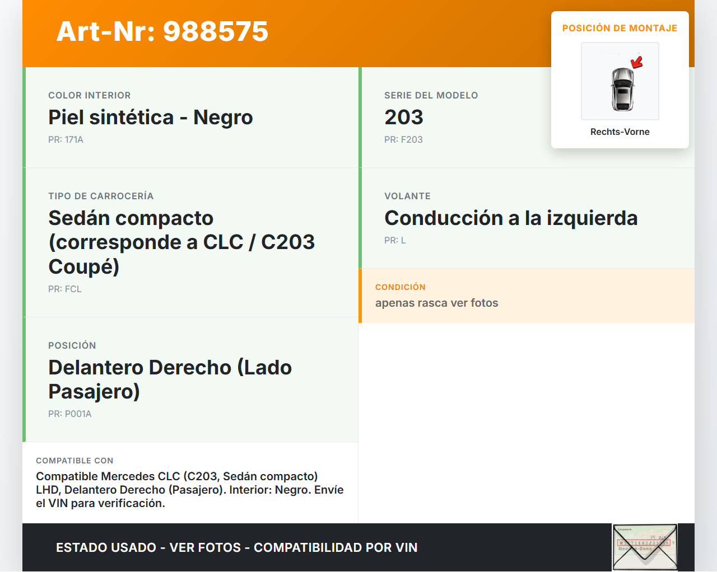The height and width of the screenshot is (572, 717).
Task: Open the document thumbnail in the footer
Action: click(x=645, y=547)
